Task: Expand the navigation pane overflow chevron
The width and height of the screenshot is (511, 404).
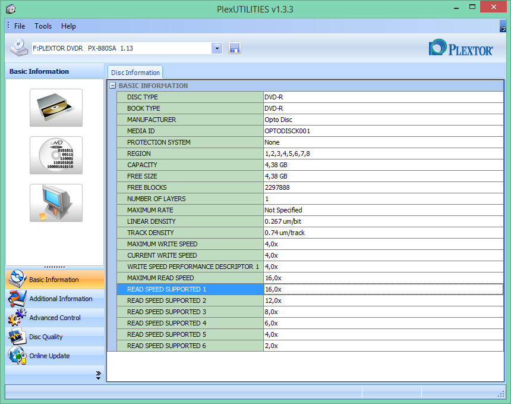Action: point(98,375)
